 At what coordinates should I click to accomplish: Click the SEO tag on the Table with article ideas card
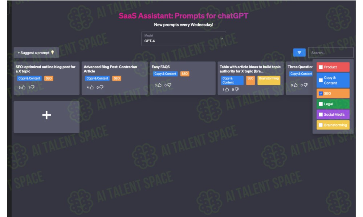point(250,81)
